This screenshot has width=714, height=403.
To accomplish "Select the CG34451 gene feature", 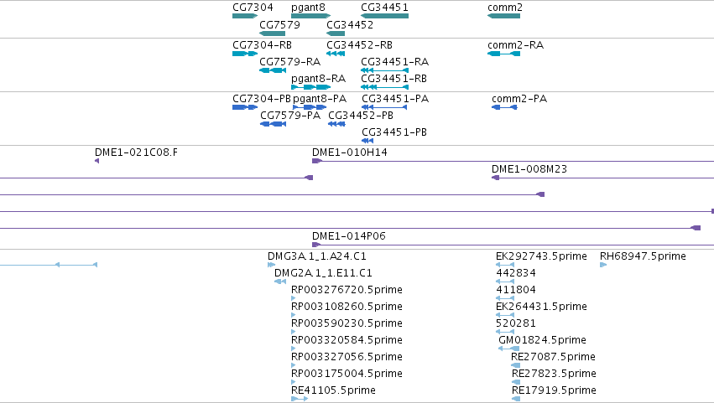I will click(385, 16).
